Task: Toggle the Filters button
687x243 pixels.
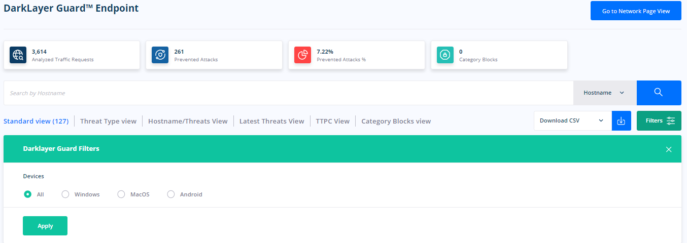Action: tap(659, 121)
